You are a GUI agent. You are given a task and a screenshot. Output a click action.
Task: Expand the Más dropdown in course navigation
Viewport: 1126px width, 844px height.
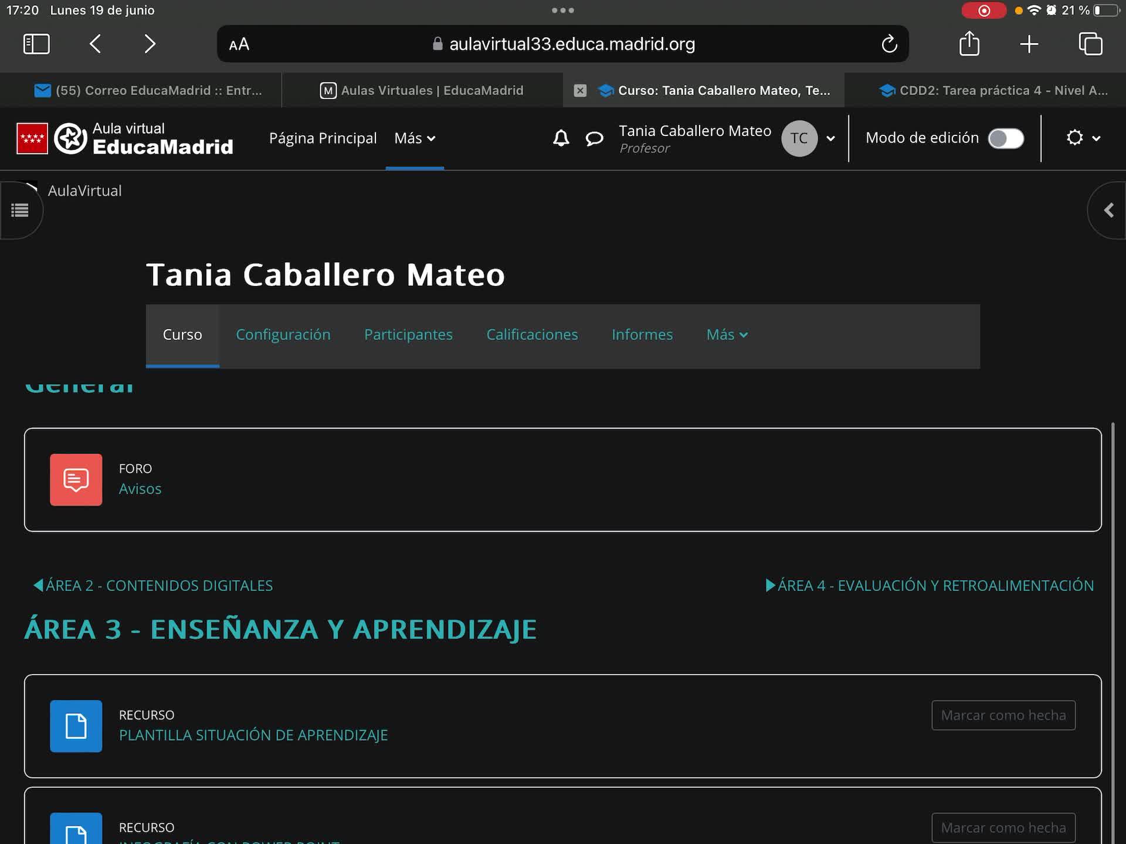click(727, 335)
